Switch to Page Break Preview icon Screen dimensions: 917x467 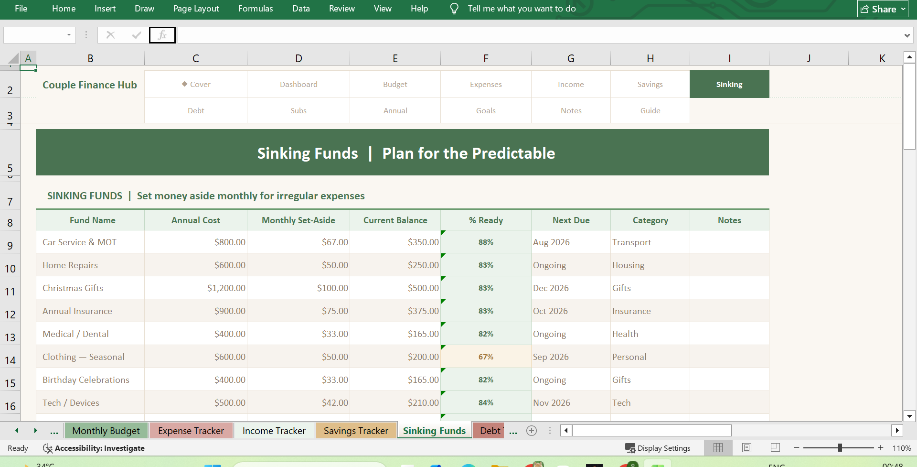(x=775, y=448)
